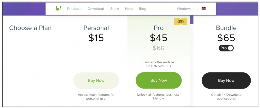Click the limited offer countdown timer
The width and height of the screenshot is (260, 108).
coord(159,66)
